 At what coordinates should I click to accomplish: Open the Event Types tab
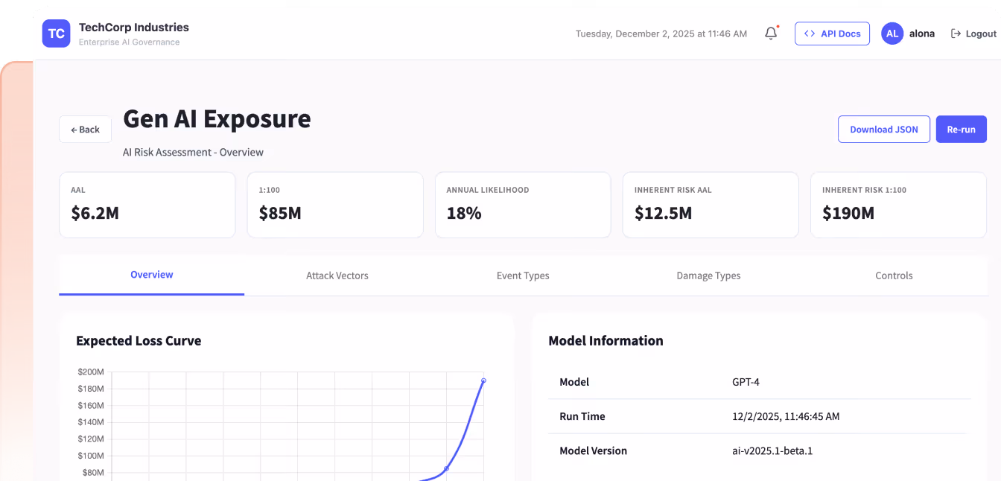[x=523, y=275]
